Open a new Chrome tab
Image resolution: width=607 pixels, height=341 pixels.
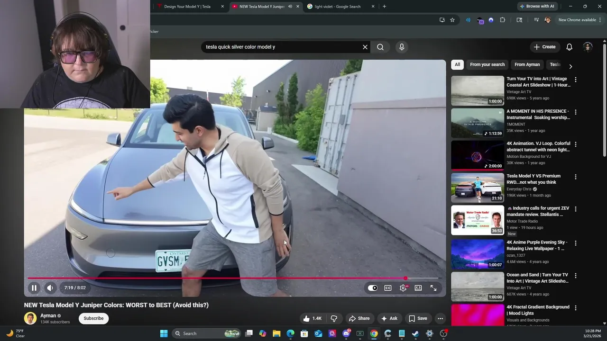coord(384,7)
